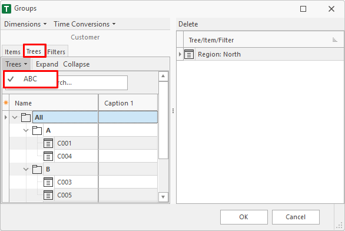
Task: Open the Trees toolbar dropdown
Action: [x=16, y=64]
